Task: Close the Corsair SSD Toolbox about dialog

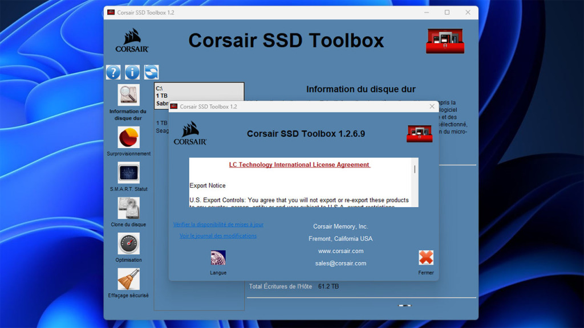Action: [x=432, y=106]
